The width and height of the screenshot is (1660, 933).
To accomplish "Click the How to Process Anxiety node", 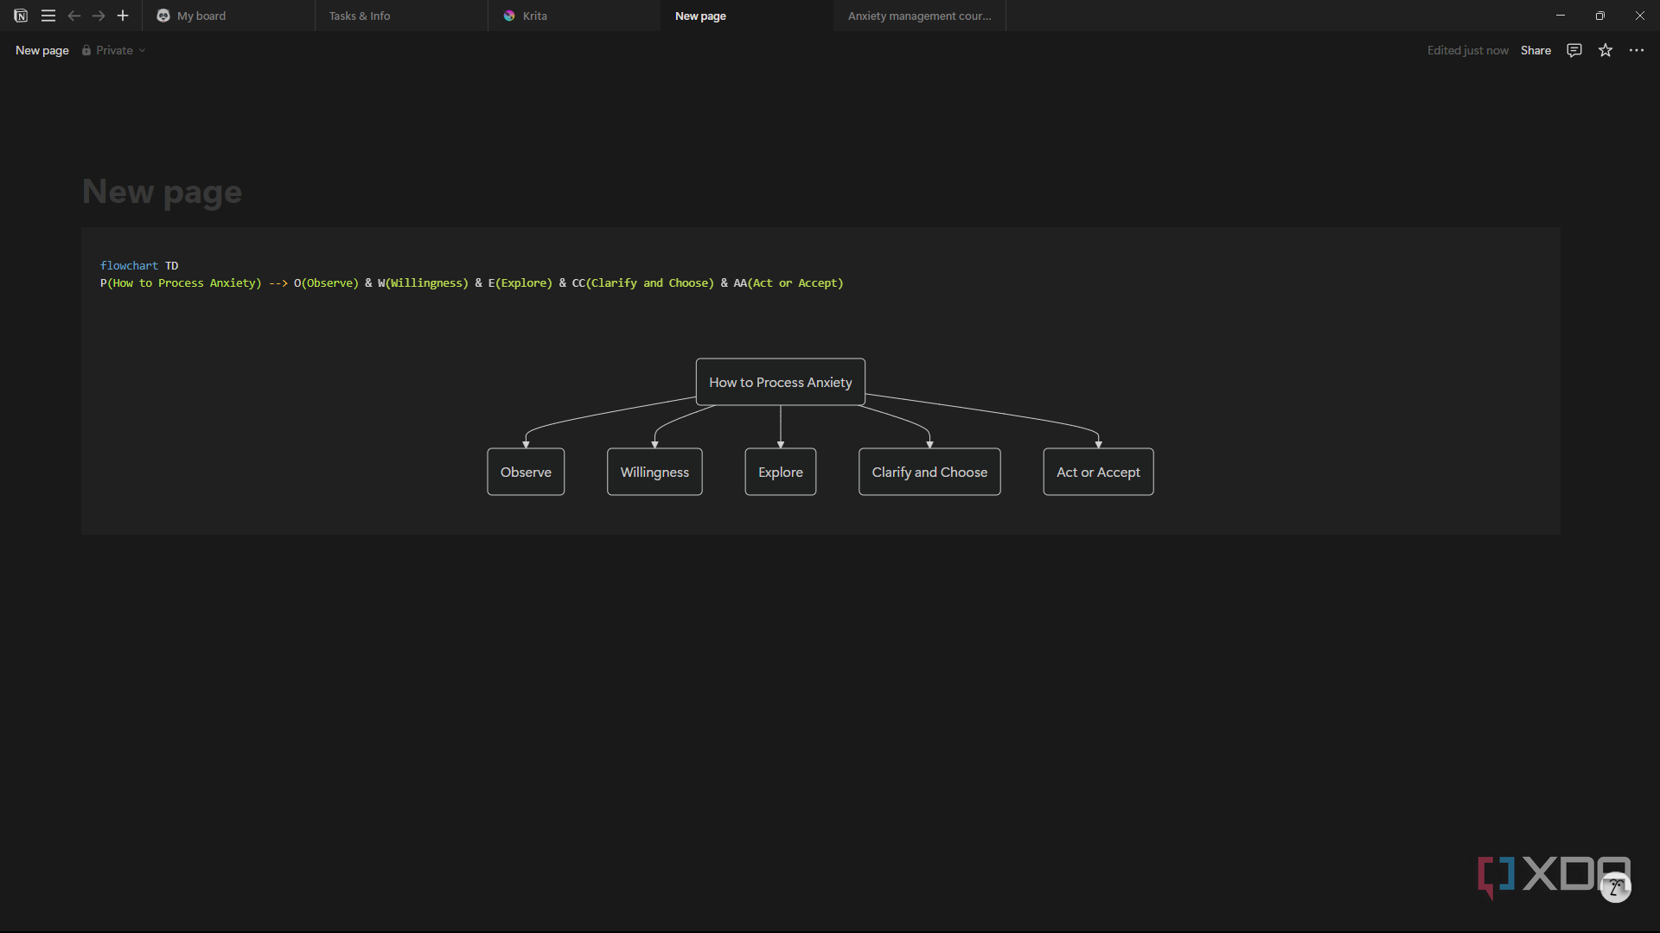I will pos(781,382).
